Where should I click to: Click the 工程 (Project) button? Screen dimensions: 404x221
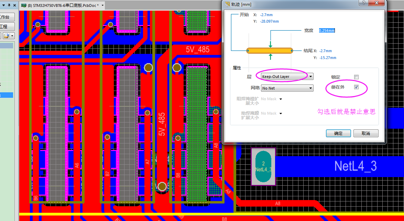coord(7,26)
